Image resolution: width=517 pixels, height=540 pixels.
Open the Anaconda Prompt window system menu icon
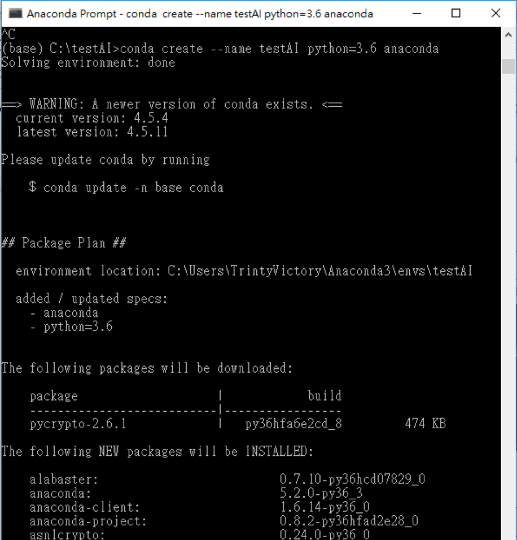pos(15,14)
